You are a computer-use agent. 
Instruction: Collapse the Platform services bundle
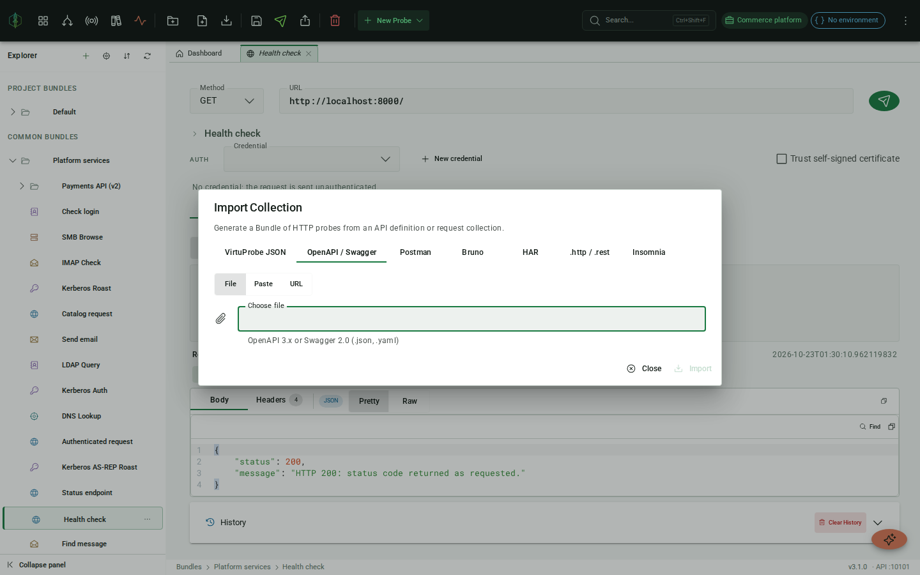click(13, 160)
